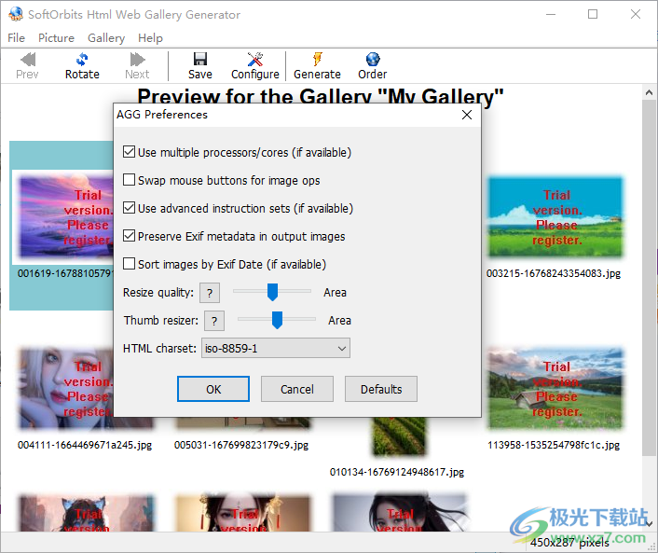Open the File menu
The image size is (658, 553).
[17, 38]
